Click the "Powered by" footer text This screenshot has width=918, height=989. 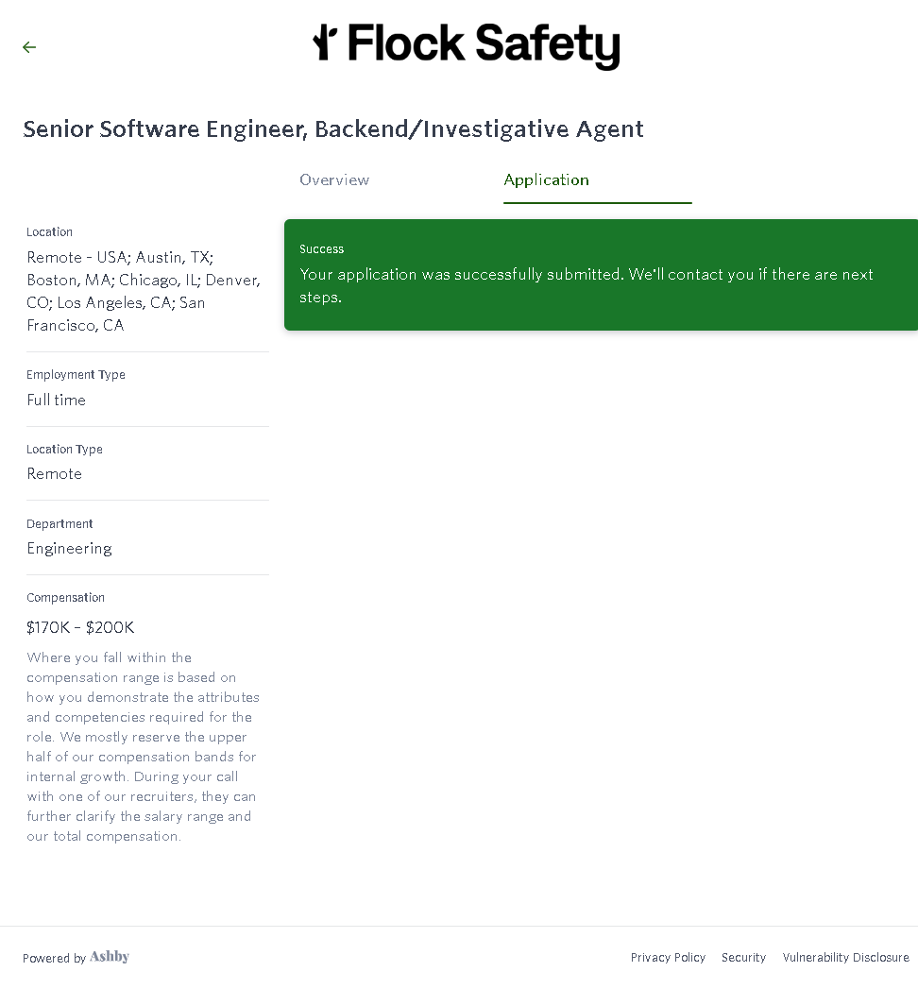[x=54, y=958]
